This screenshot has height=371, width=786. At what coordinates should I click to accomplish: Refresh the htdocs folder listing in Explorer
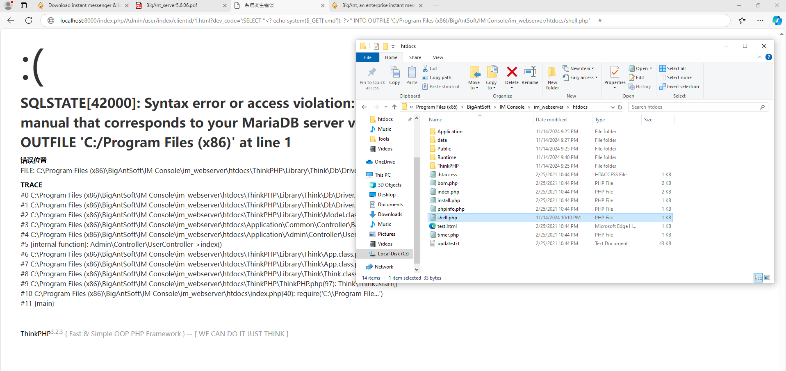pyautogui.click(x=620, y=107)
